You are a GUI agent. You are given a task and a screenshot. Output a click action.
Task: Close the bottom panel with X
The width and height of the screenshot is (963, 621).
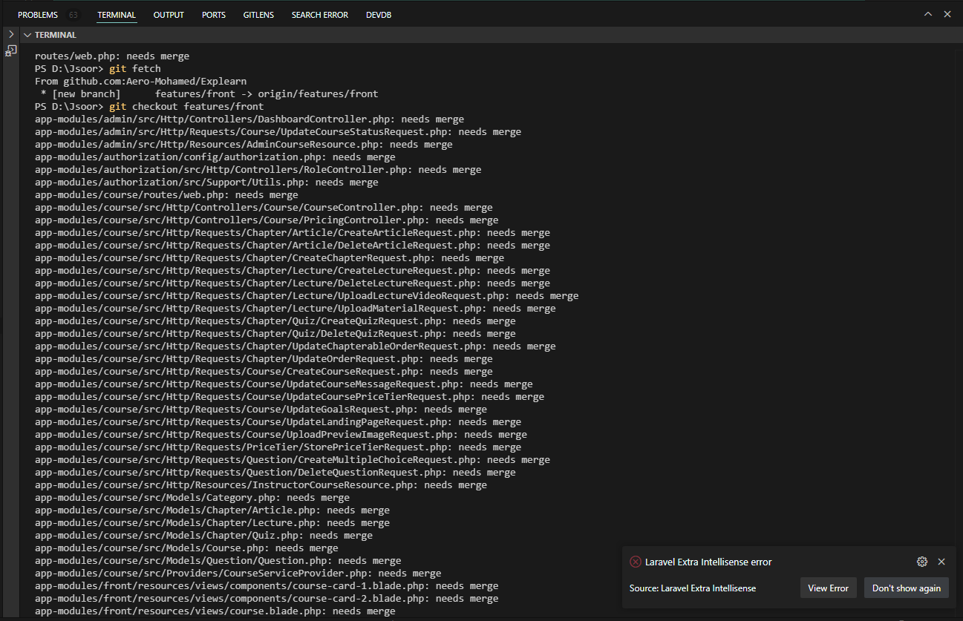click(x=947, y=14)
